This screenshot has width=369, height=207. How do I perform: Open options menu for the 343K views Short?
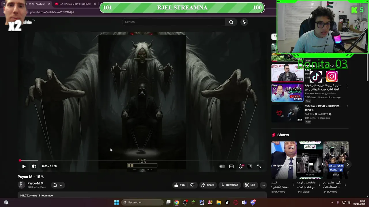[x=345, y=184]
